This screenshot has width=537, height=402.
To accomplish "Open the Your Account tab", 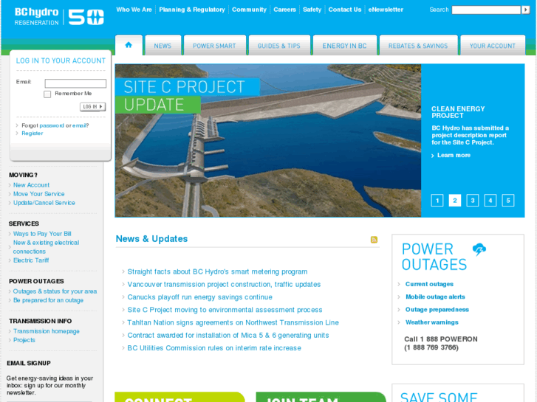I will 493,46.
